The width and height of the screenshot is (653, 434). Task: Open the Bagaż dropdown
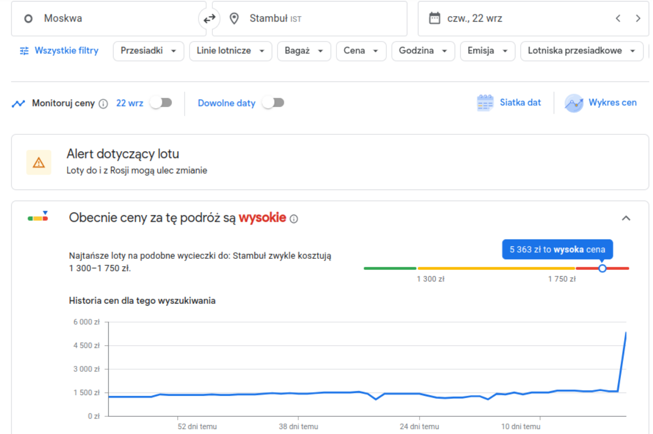(304, 51)
